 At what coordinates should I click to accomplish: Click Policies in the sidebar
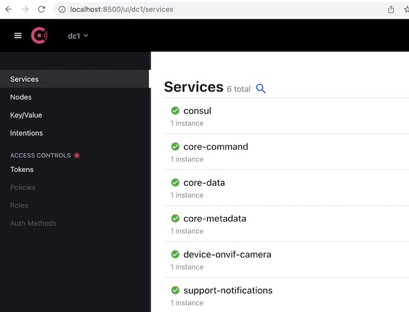[x=23, y=187]
